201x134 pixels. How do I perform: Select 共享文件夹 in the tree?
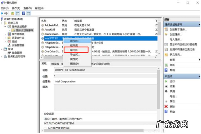click(x=18, y=38)
